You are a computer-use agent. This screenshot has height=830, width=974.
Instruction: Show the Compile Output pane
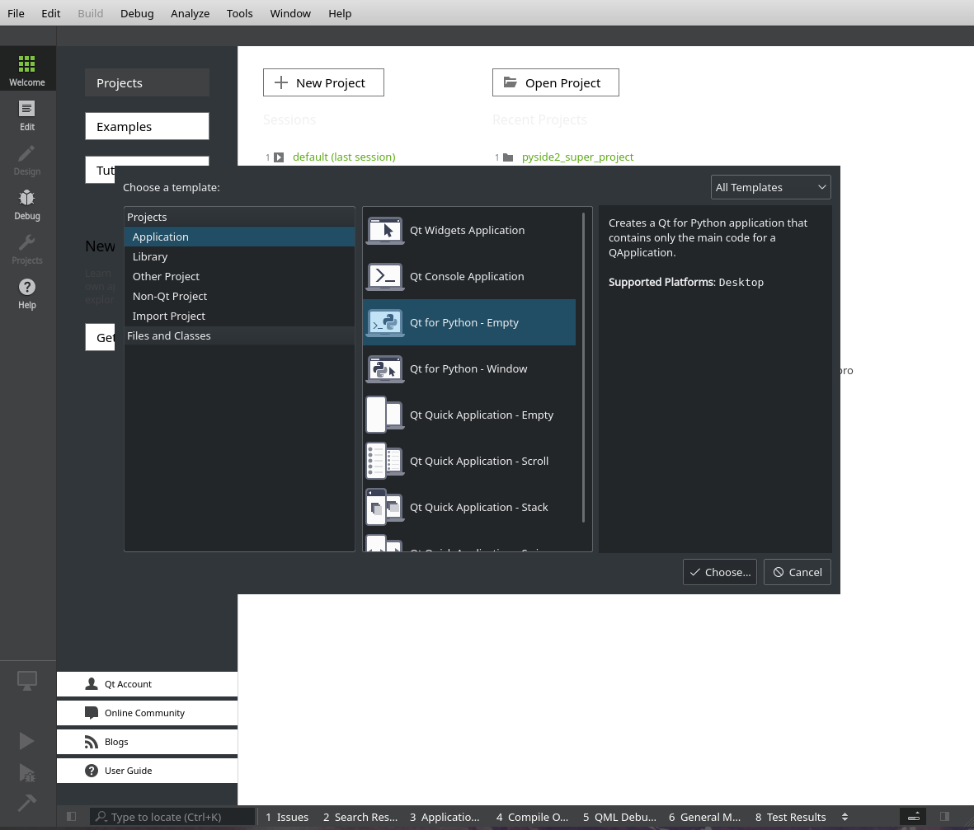tap(532, 817)
